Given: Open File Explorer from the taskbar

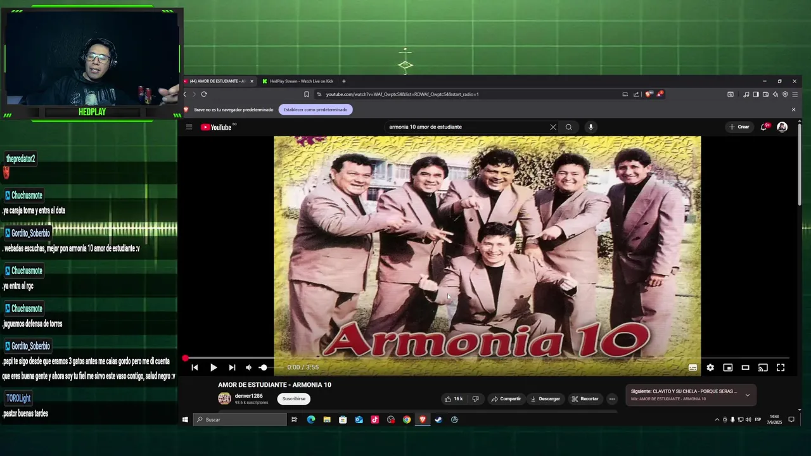Looking at the screenshot, I should tap(327, 419).
